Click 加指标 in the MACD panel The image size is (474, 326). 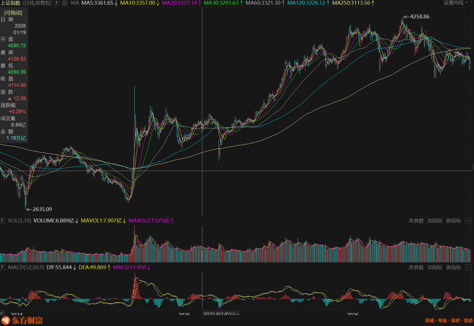pos(434,267)
